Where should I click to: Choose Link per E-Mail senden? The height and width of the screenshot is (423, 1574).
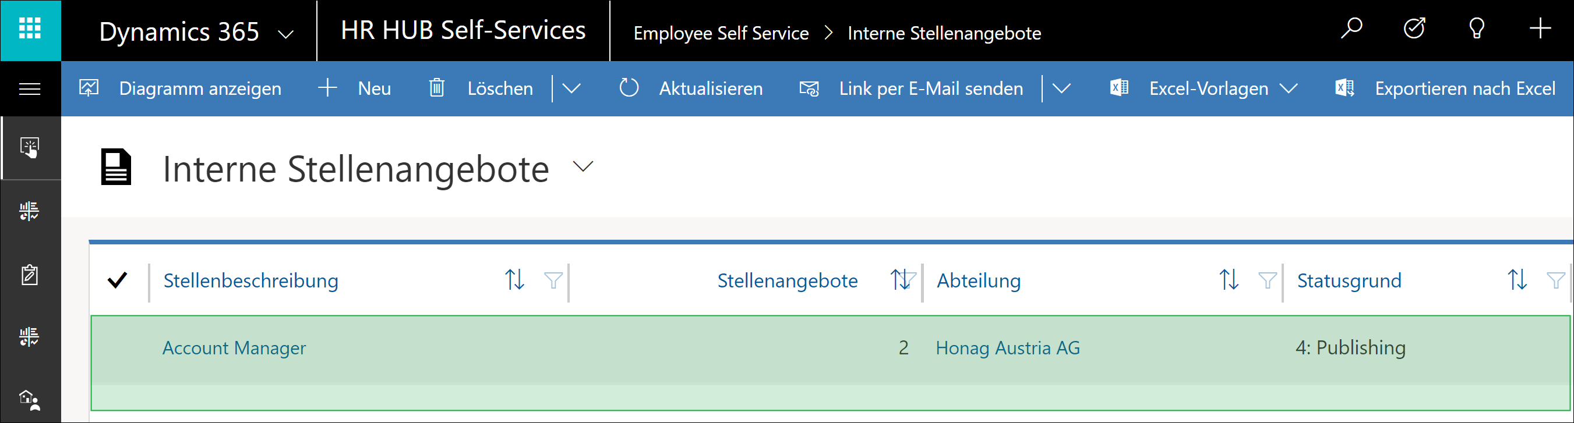tap(930, 89)
